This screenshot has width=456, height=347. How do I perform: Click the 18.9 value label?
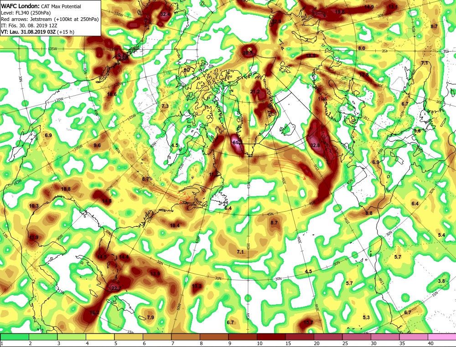coord(311,56)
